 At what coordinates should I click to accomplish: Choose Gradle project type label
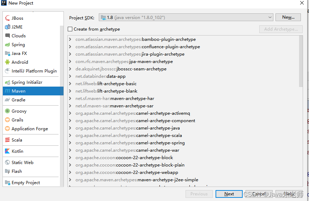pos(19,100)
